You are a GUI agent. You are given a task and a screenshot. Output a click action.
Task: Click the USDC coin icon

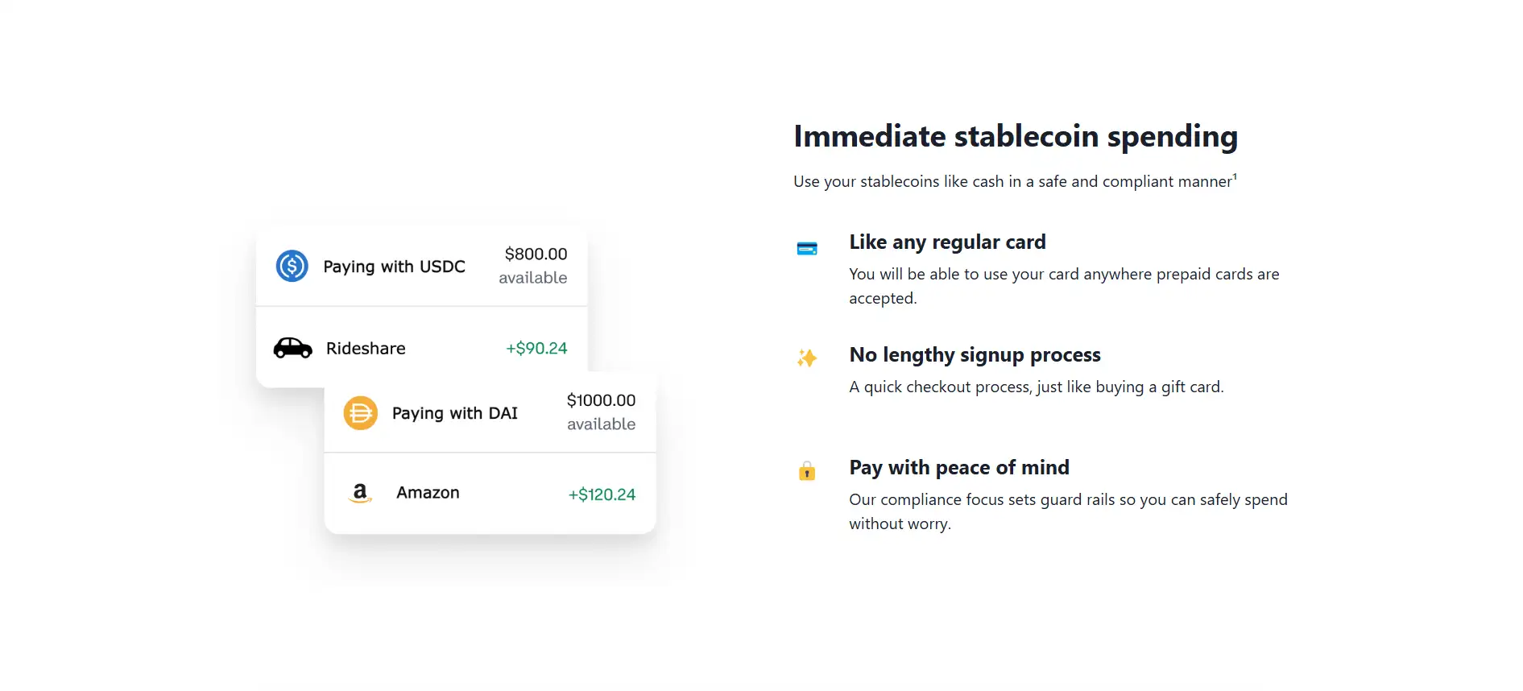[292, 266]
